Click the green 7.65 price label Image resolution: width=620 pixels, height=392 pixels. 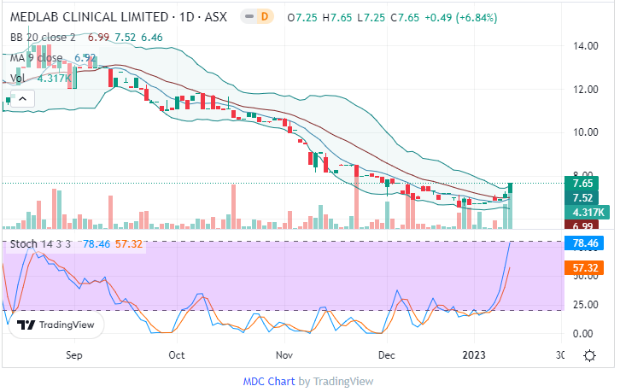583,184
